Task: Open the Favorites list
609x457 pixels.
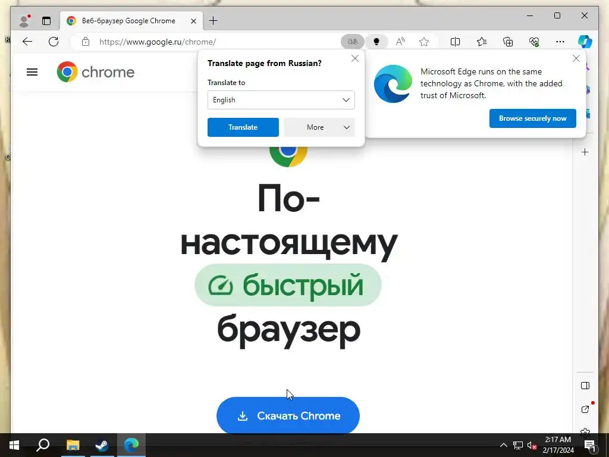Action: point(482,42)
